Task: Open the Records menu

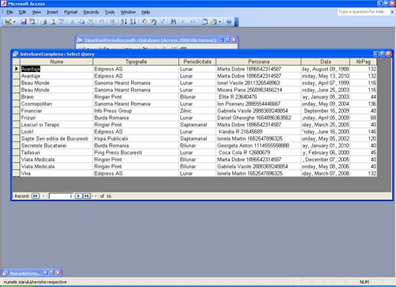Action: pyautogui.click(x=91, y=12)
